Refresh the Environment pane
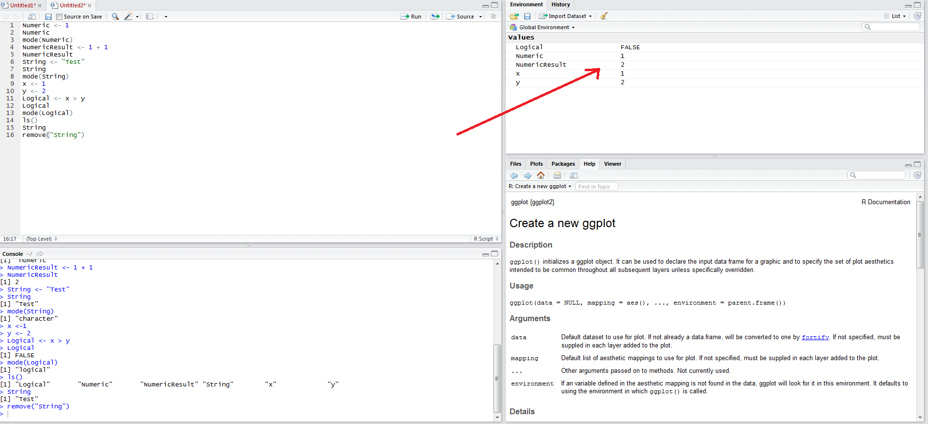This screenshot has width=928, height=424. pos(917,16)
